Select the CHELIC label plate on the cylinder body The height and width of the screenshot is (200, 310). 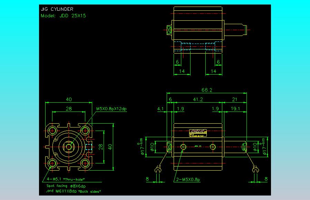tap(198, 133)
